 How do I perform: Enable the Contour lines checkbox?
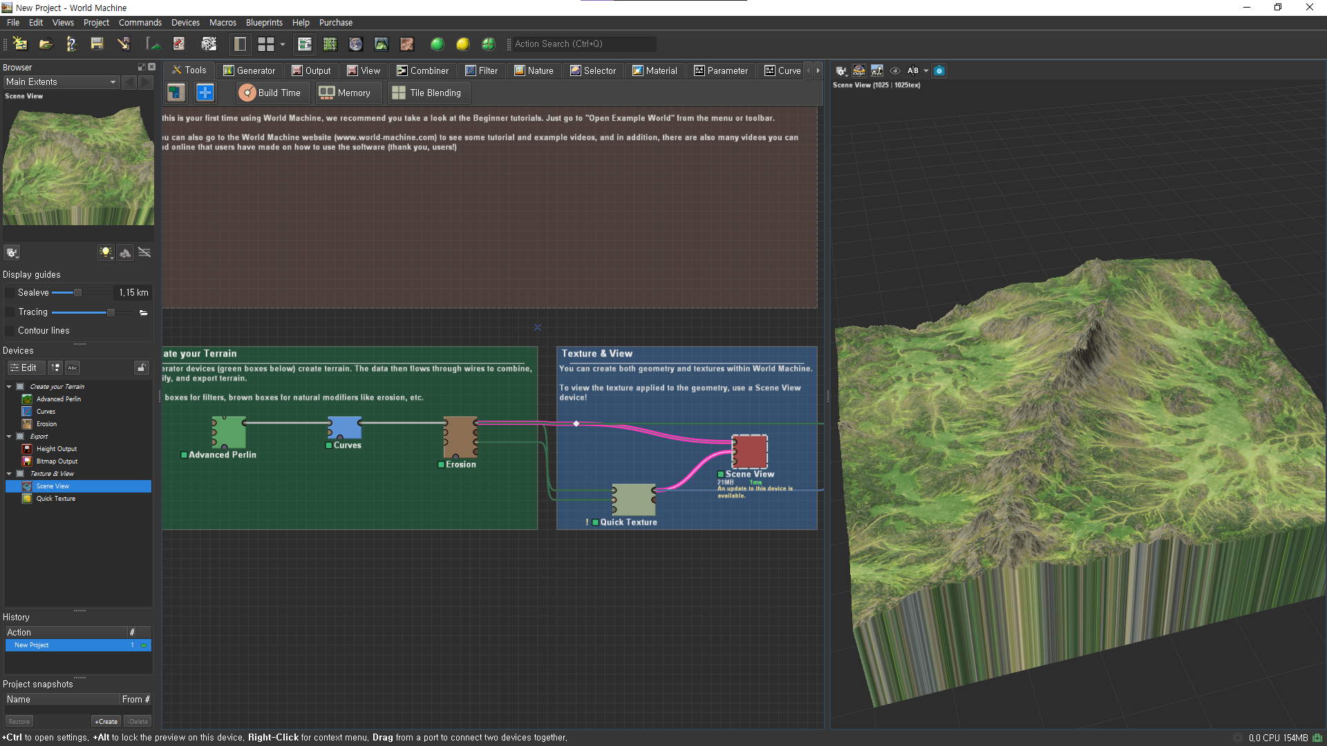10,331
